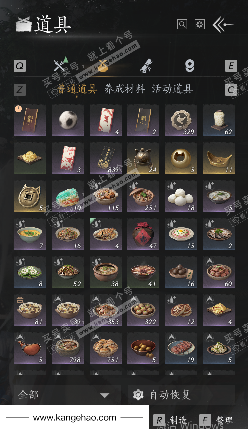Screen dimensions: 248x429
Task: Select the red wine jar item 47
Action: coord(143,234)
